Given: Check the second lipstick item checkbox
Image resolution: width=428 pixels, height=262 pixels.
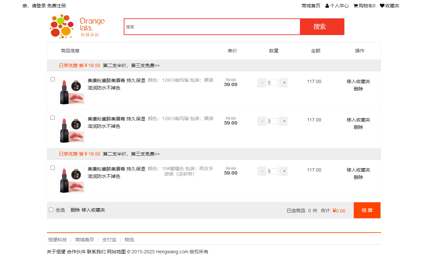Looking at the screenshot, I should (x=52, y=118).
